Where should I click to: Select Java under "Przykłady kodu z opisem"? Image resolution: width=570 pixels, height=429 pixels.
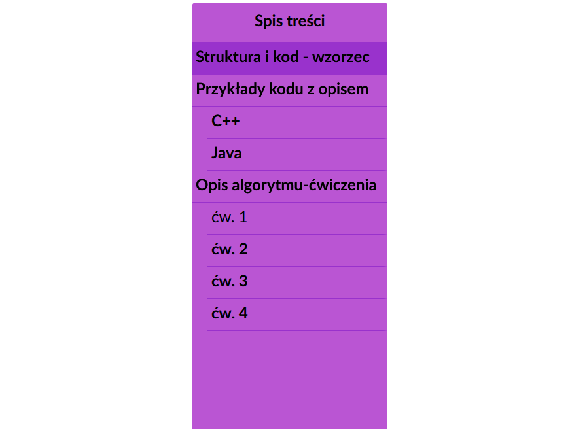tap(226, 153)
